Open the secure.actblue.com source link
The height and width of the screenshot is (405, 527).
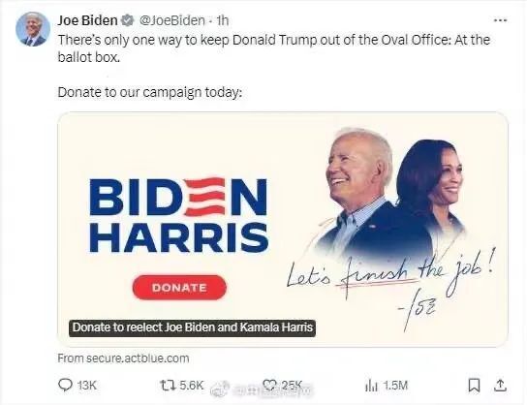point(123,358)
